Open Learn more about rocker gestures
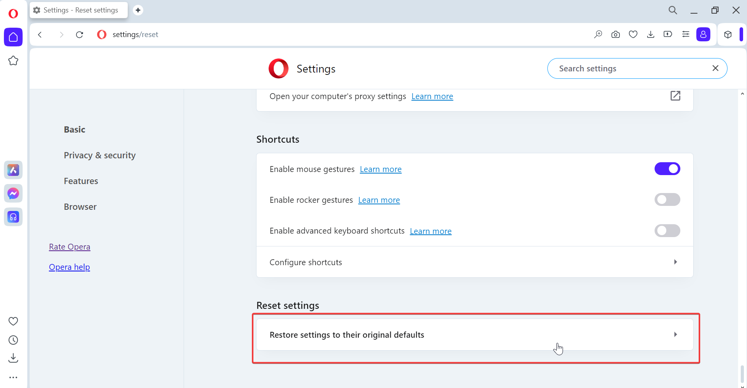This screenshot has height=388, width=747. point(379,200)
